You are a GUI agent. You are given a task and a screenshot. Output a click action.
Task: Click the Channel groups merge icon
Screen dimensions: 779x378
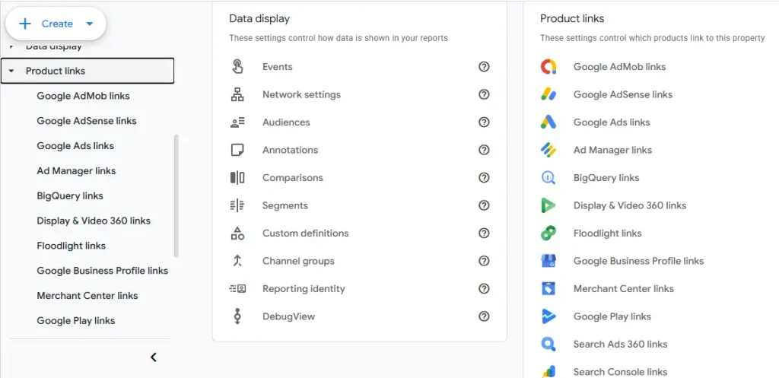pyautogui.click(x=237, y=261)
